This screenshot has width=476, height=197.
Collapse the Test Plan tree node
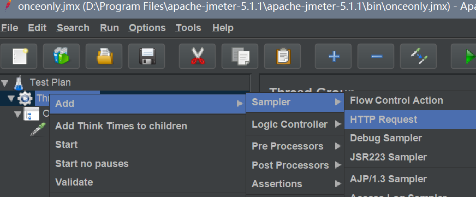tap(5, 82)
